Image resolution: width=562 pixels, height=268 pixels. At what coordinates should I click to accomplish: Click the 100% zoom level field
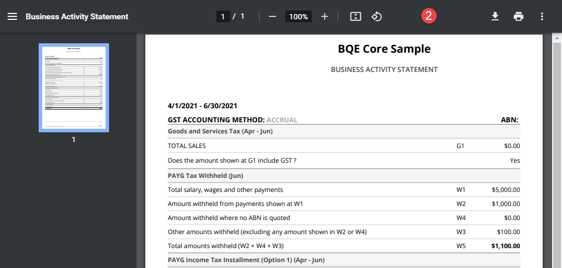(298, 16)
